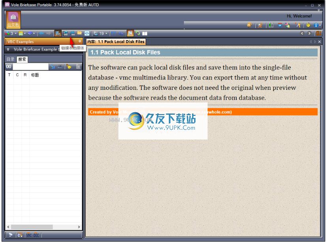Select the 内容: 1.1 Pack Local Disk Files tab
This screenshot has width=326, height=242.
(x=116, y=42)
